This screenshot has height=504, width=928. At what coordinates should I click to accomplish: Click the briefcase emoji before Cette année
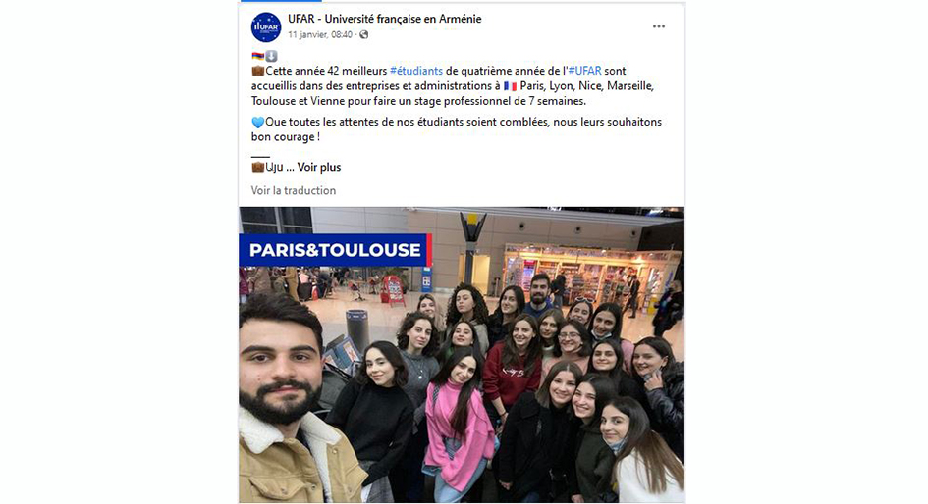[257, 71]
